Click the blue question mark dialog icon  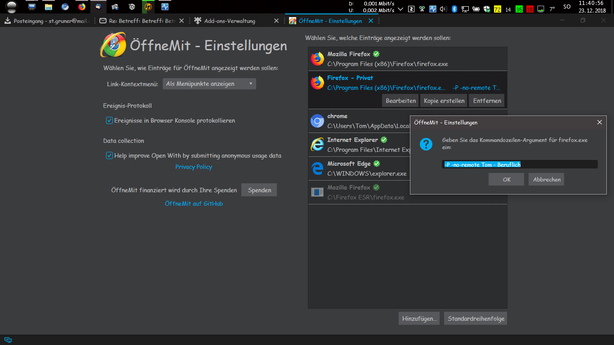426,144
